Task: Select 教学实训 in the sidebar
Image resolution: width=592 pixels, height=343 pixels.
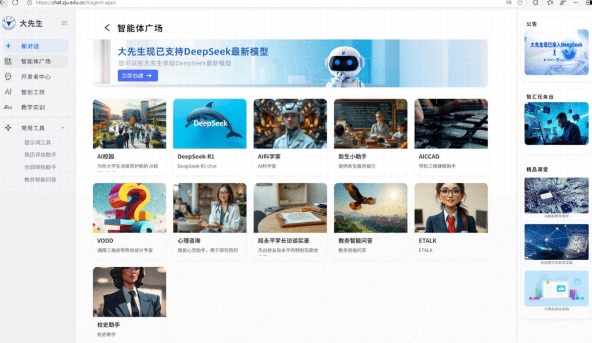Action: [32, 107]
